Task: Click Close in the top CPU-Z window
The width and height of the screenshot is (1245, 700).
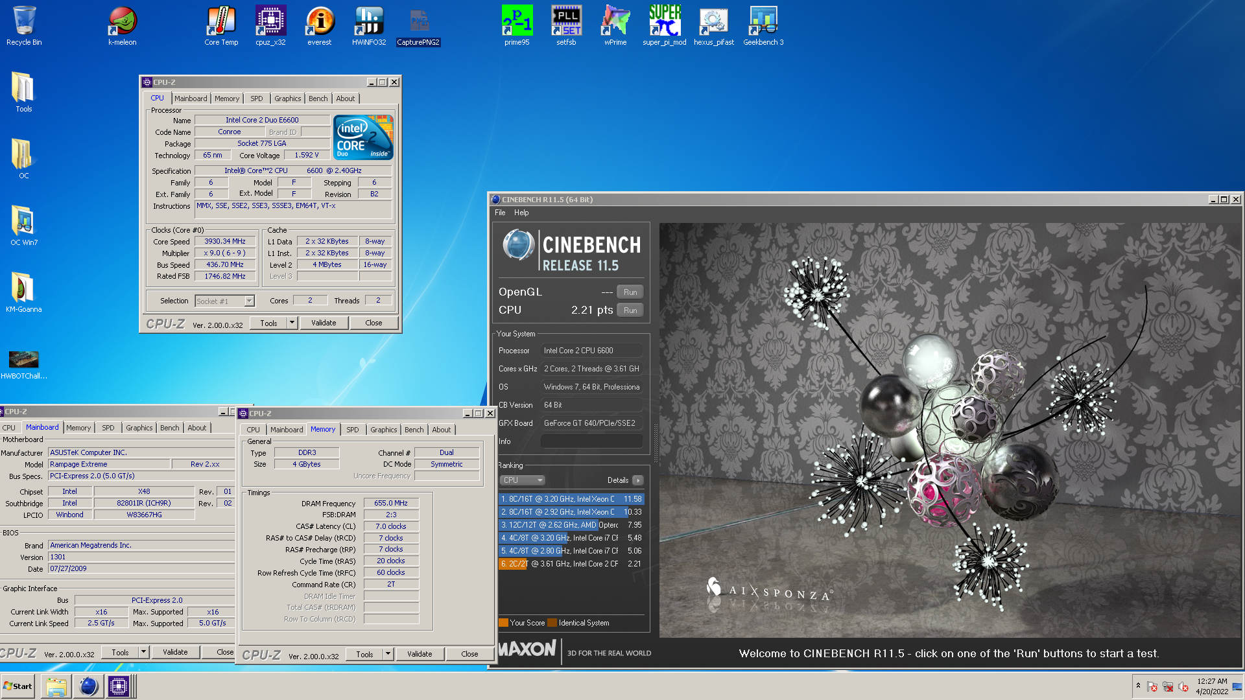Action: tap(373, 323)
